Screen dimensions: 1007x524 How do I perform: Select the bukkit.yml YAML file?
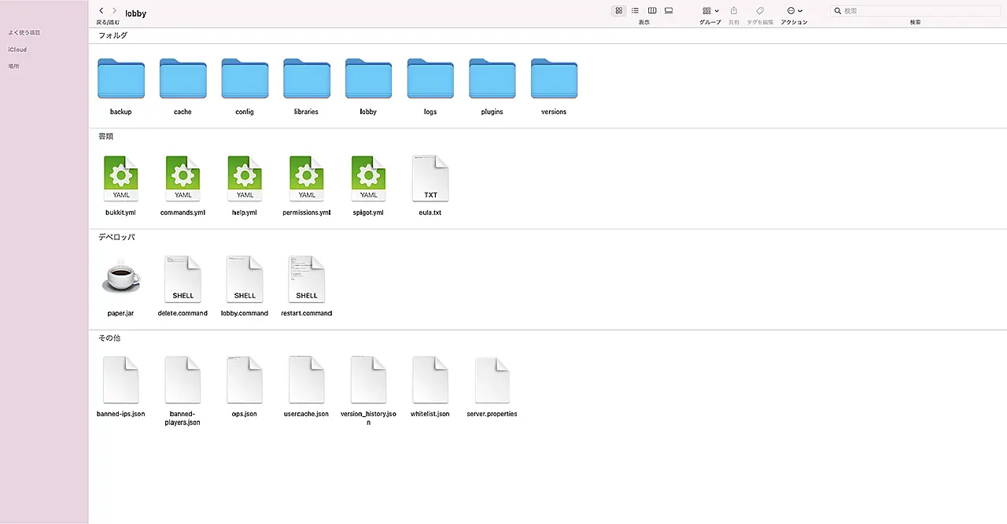tap(121, 179)
